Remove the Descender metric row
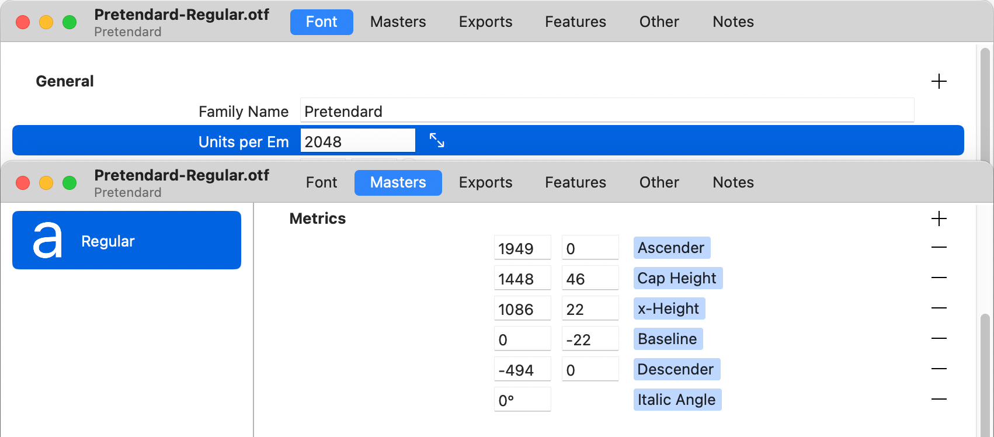The image size is (994, 437). coord(939,369)
